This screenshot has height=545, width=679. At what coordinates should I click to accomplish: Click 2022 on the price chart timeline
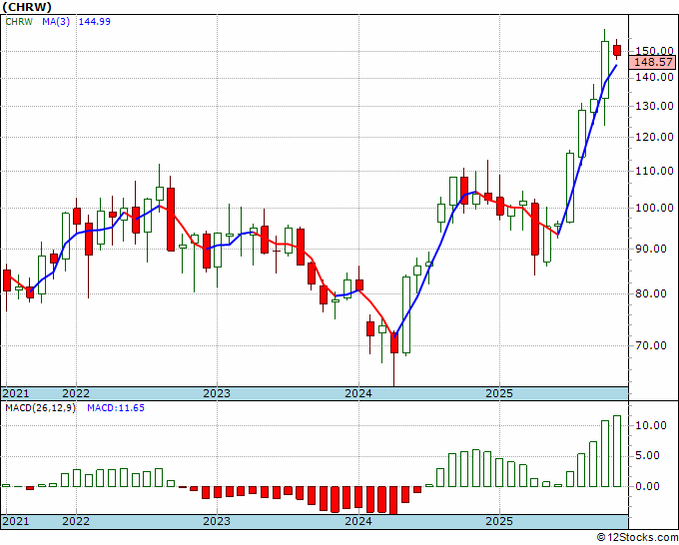[76, 393]
